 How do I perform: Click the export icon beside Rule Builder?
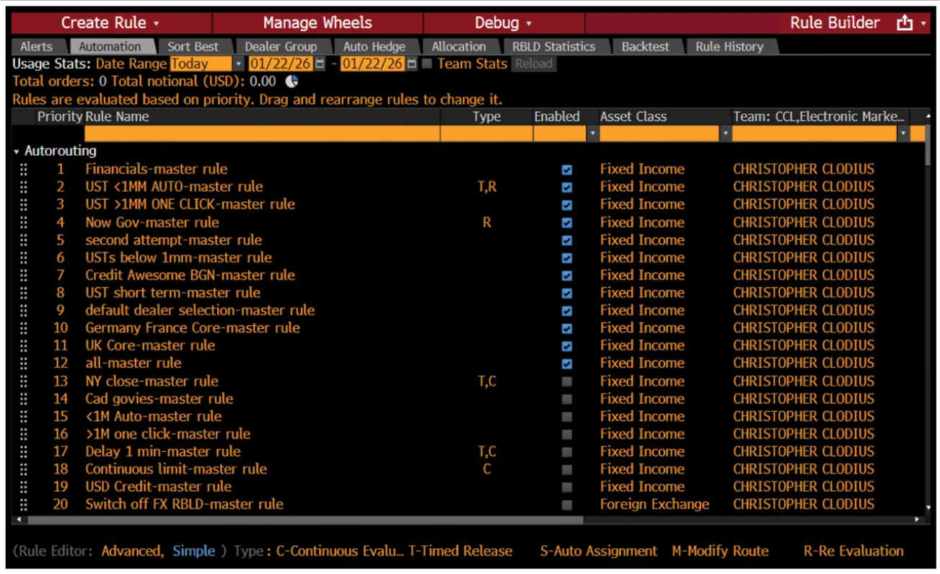tap(904, 23)
